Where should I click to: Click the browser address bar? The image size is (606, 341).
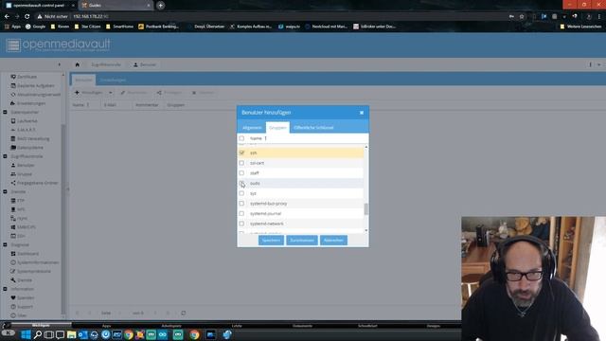(x=271, y=17)
